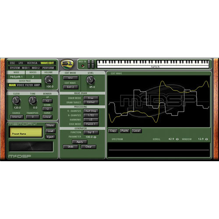Viewport: 219px width, 219px height.
Task: Click the McSynth 1 node field
Action: (16, 77)
